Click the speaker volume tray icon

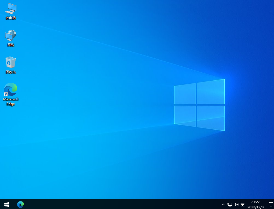tap(236, 204)
